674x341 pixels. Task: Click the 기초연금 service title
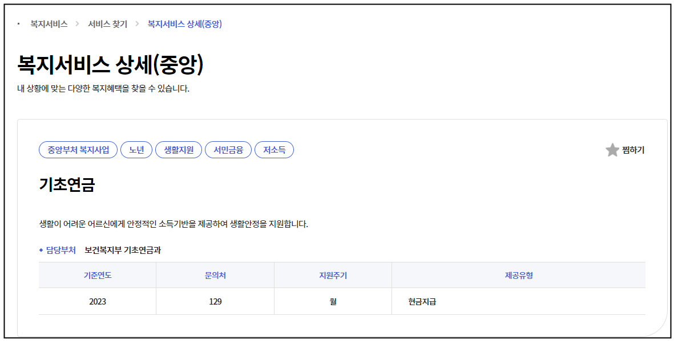[x=67, y=184]
